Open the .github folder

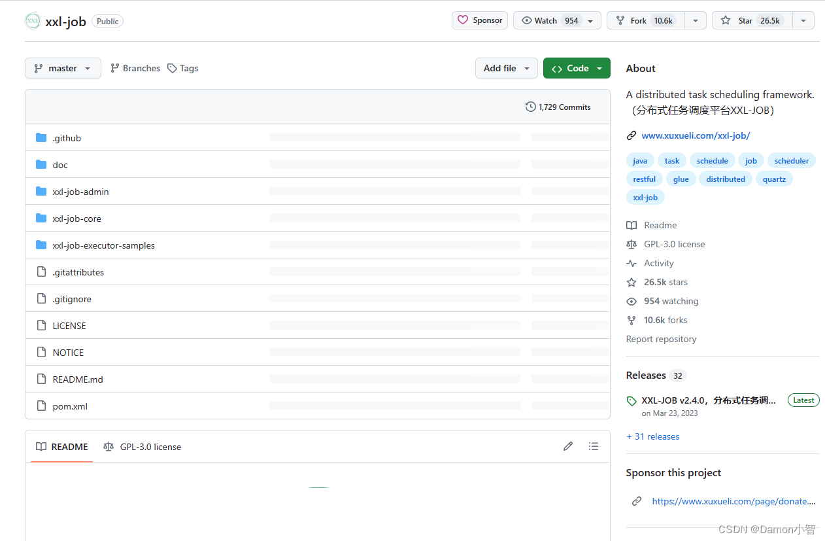(x=67, y=138)
